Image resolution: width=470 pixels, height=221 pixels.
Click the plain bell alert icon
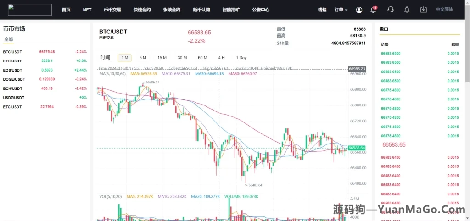point(407,10)
